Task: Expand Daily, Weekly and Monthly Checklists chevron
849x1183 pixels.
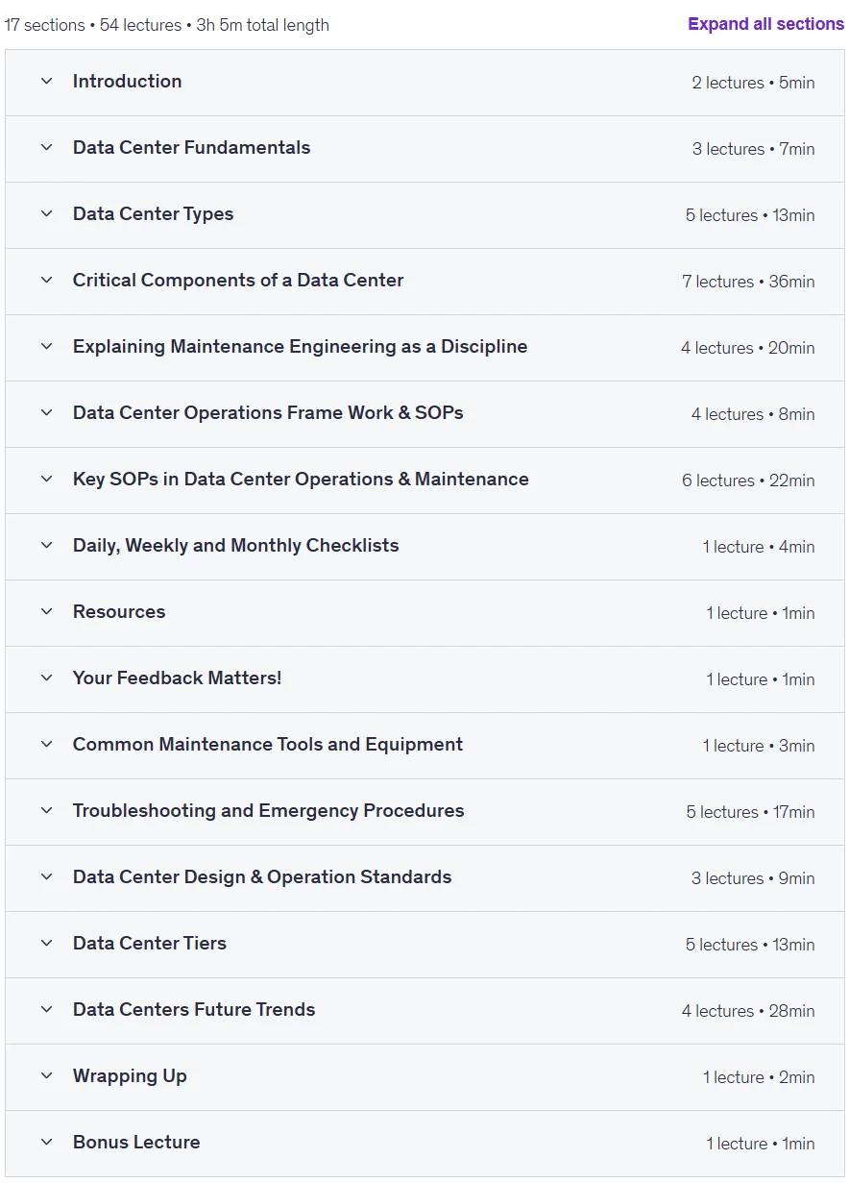Action: (46, 546)
